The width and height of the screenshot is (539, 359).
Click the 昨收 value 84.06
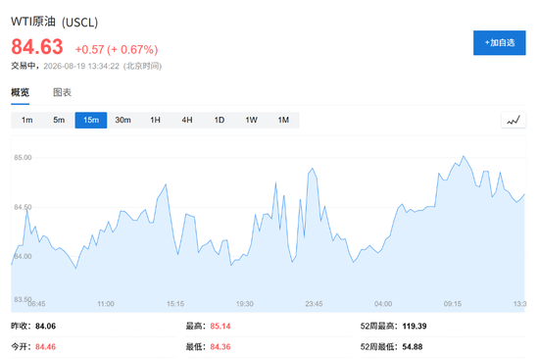pos(45,326)
